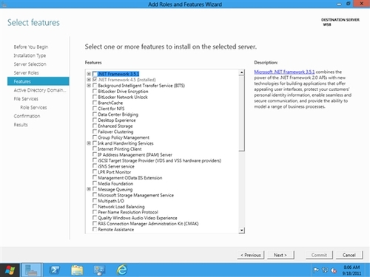Click the Next button
Screen dimensions: 370x277
[280, 255]
